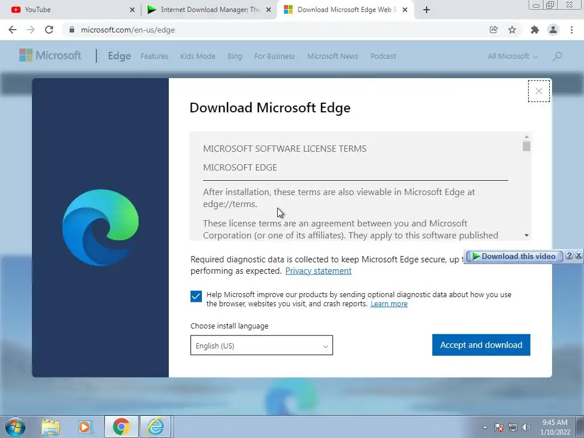This screenshot has width=584, height=438.
Task: Open Windows Explorer from taskbar
Action: coord(51,427)
